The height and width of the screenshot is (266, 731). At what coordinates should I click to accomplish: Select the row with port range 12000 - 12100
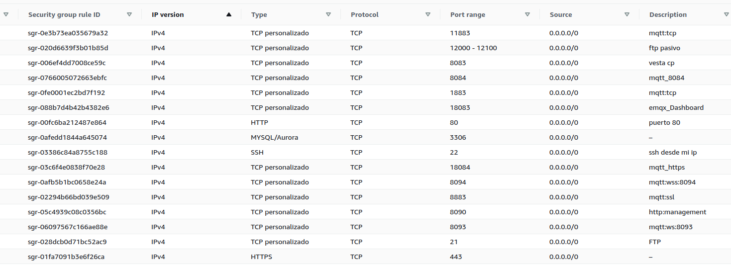tap(473, 48)
